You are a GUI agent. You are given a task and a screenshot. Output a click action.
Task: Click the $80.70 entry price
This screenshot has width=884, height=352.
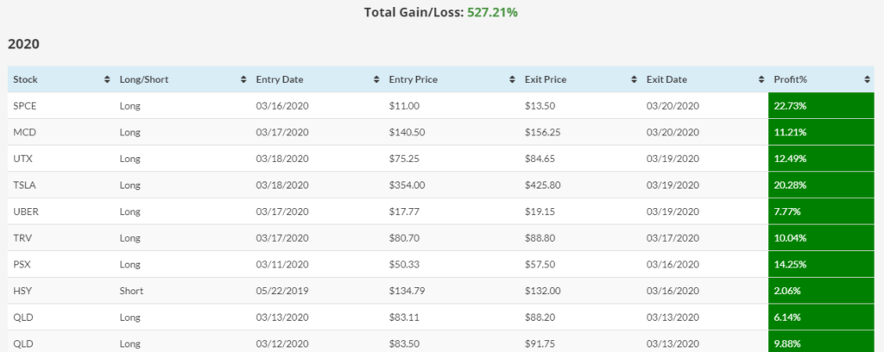click(404, 238)
